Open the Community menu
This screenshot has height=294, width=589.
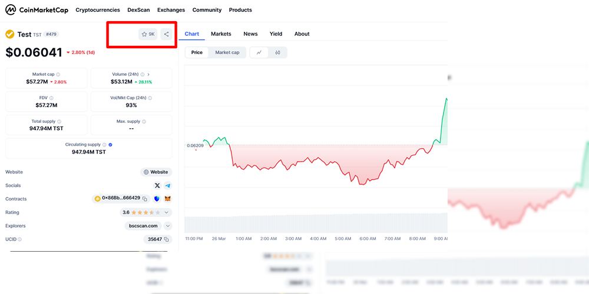207,10
